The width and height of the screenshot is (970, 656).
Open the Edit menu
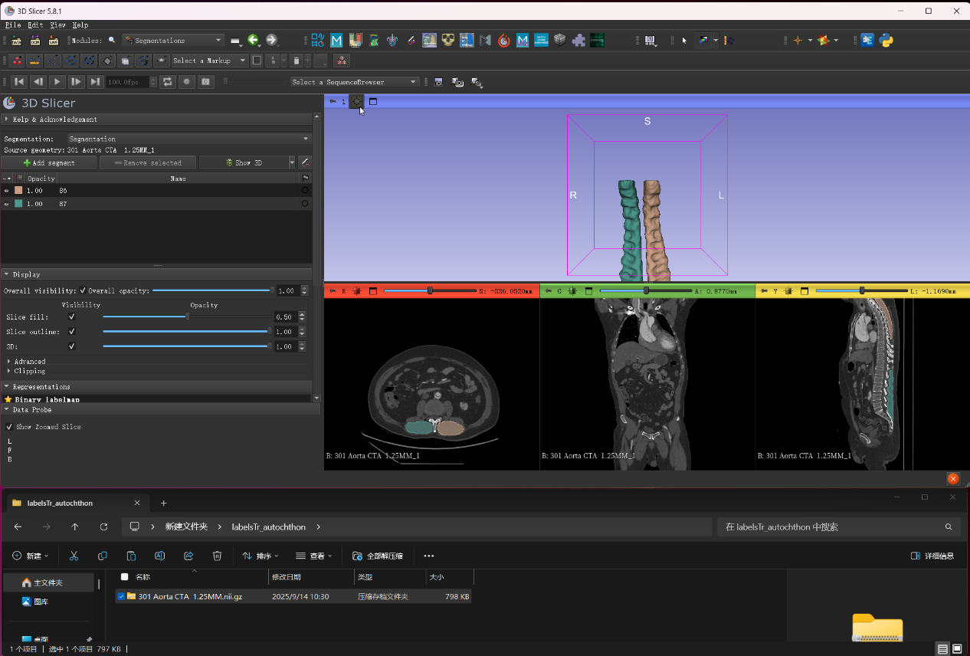(35, 25)
